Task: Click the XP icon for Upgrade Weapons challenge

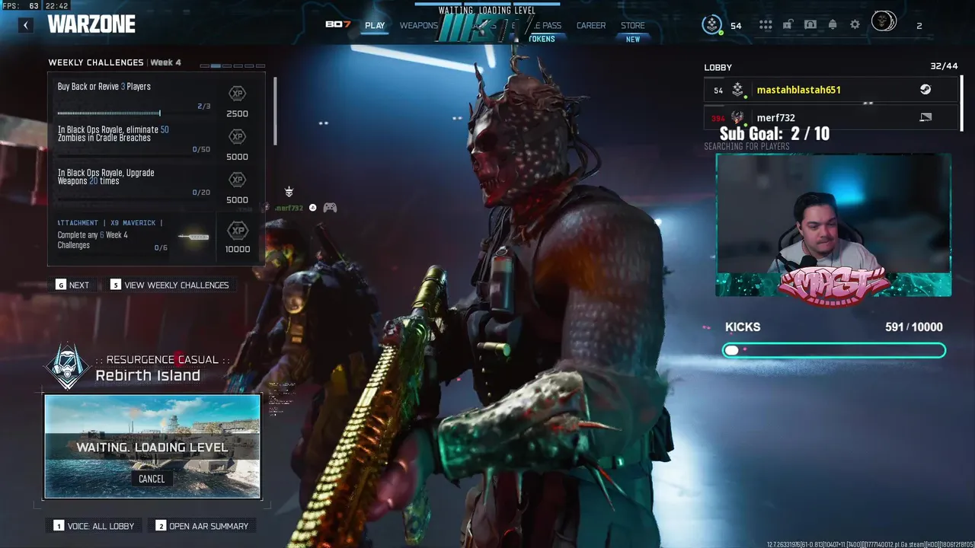Action: click(238, 180)
